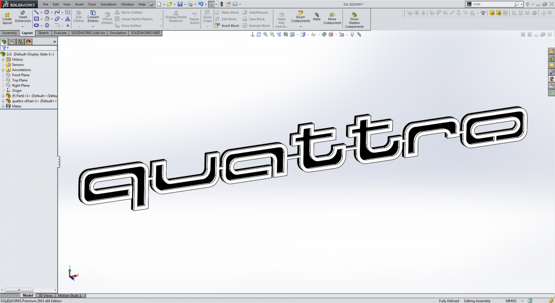Open the FeatureManager design tree tab

[5, 42]
